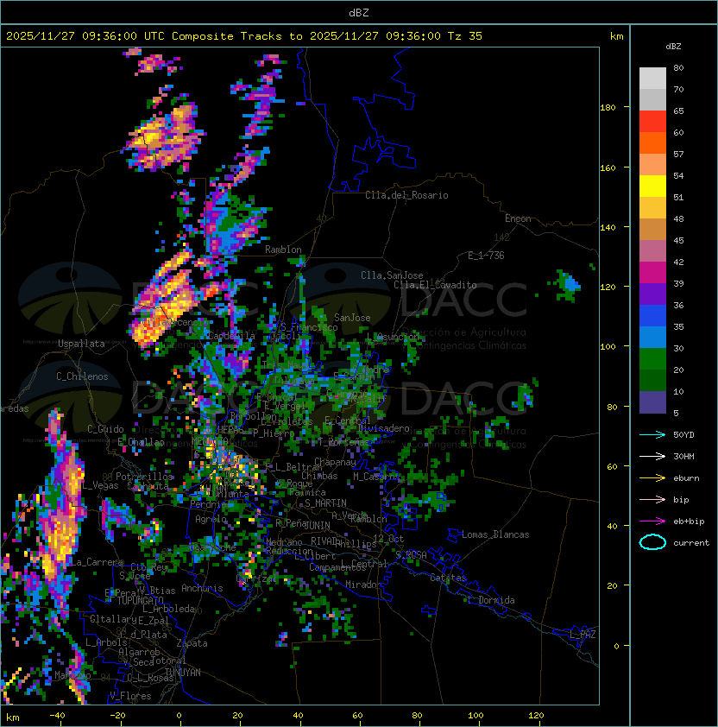
Task: Click the composite tracks timestamp header text
Action: [x=244, y=36]
